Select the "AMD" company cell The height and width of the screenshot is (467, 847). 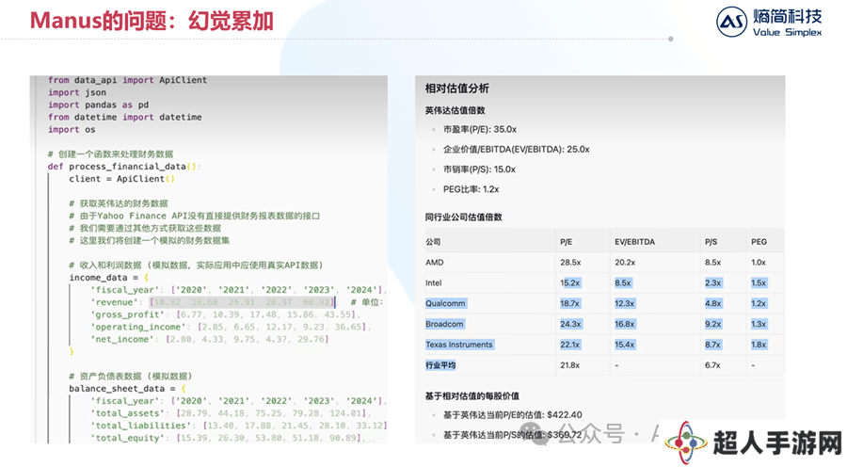434,262
